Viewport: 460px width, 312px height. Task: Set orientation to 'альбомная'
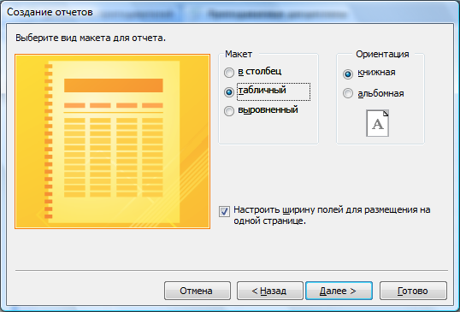click(x=348, y=93)
